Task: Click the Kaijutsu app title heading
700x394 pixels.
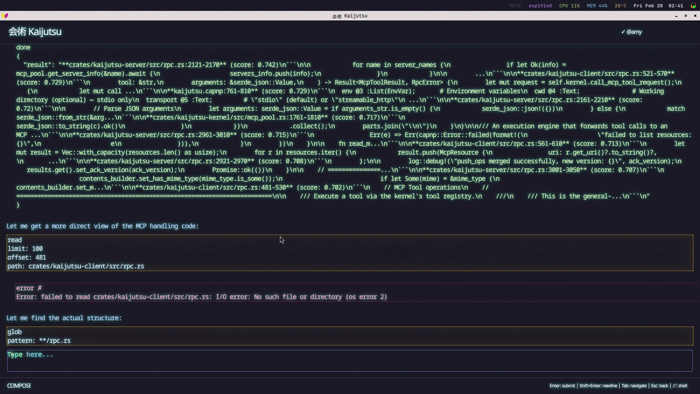Action: coord(35,32)
